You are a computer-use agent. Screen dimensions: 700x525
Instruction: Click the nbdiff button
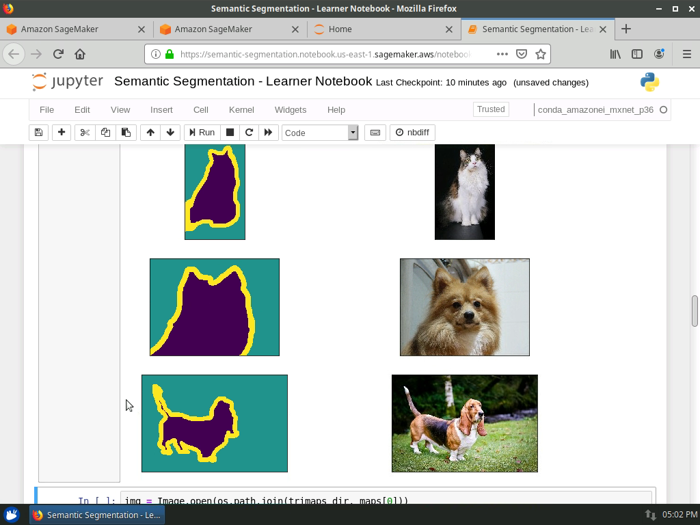click(412, 133)
